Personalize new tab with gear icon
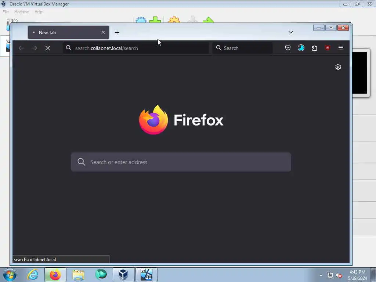376x282 pixels. pos(338,67)
